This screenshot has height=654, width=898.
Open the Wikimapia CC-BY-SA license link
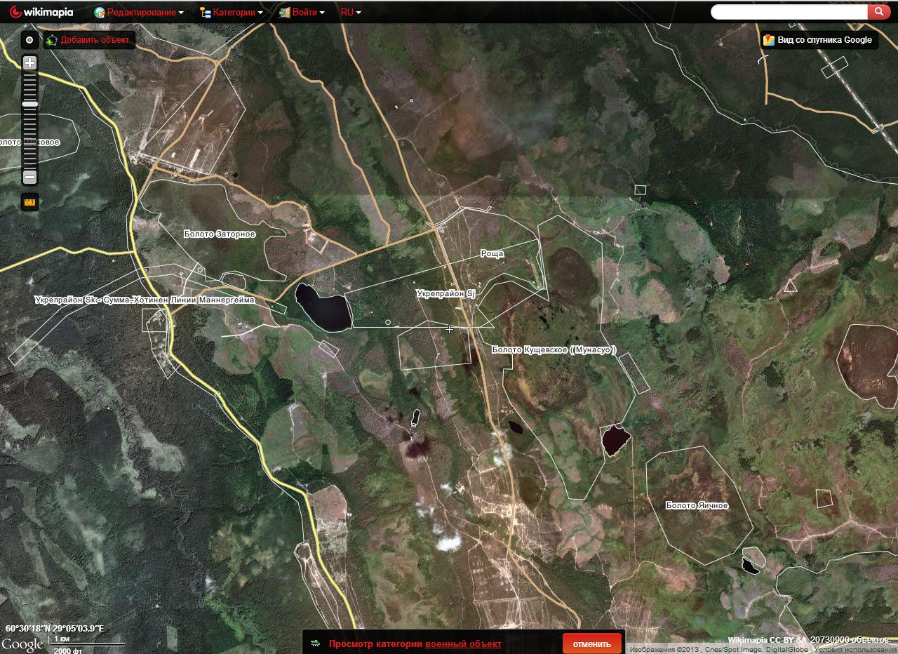[767, 640]
